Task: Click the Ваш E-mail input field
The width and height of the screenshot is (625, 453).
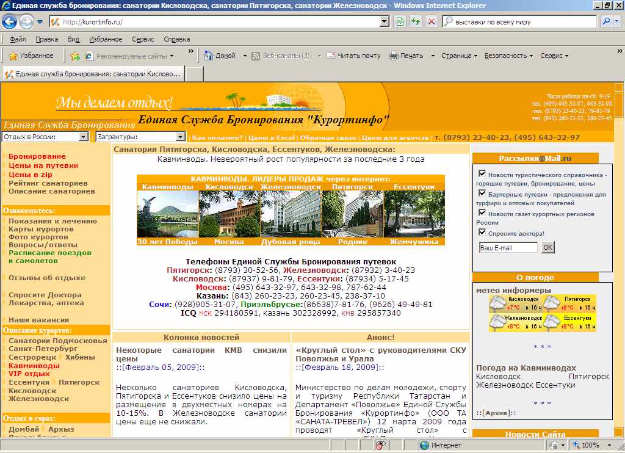Action: point(508,248)
